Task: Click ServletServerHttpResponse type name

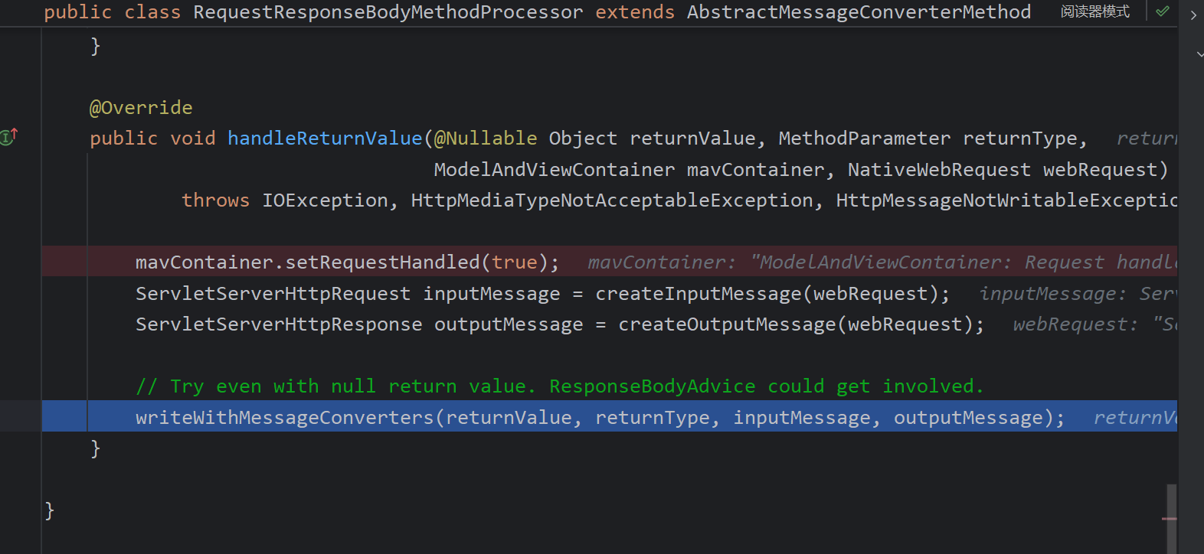Action: click(279, 324)
